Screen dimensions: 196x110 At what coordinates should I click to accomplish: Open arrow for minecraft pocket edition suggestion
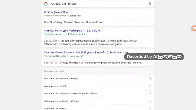[x=150, y=93]
